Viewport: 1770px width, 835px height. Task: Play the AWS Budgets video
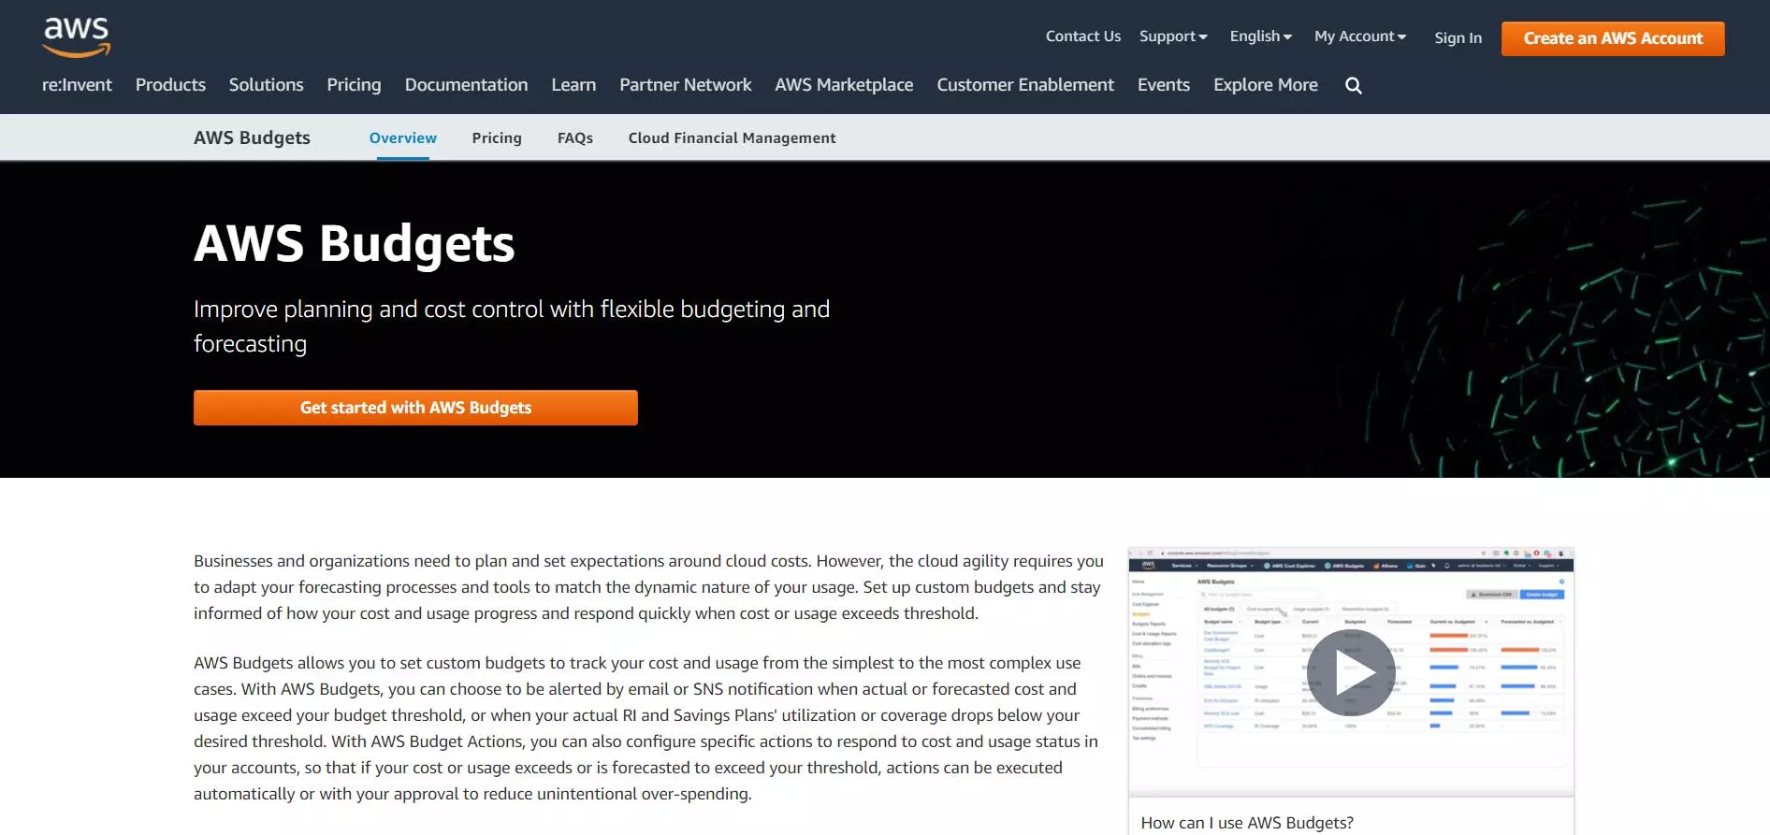[1351, 672]
